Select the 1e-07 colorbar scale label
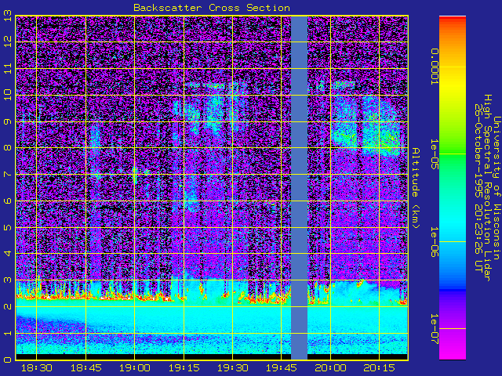This screenshot has width=502, height=376. pos(434,329)
